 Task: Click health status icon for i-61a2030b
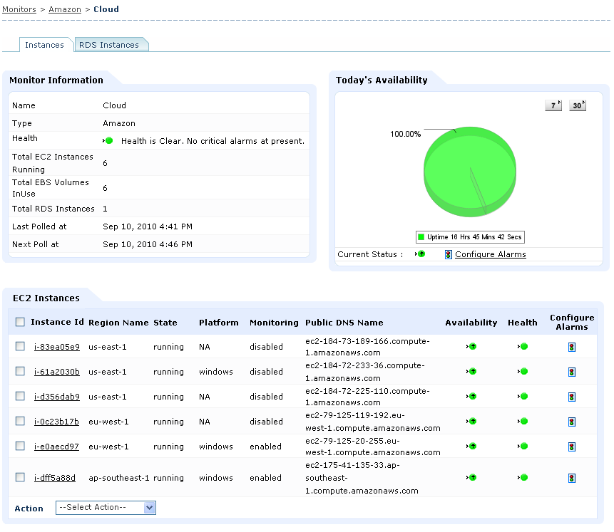pos(523,372)
